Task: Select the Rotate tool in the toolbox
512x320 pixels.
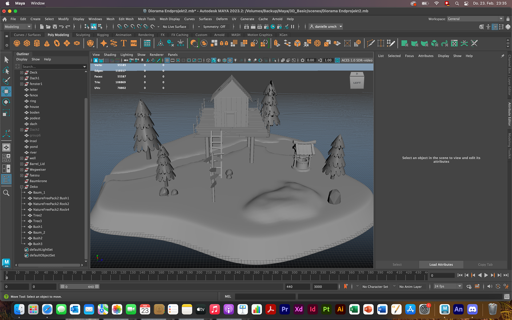Action: coord(6,102)
